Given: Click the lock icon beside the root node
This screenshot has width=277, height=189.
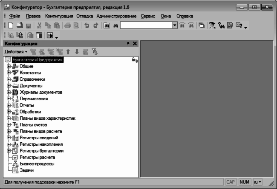Looking at the screenshot, I should [x=135, y=60].
